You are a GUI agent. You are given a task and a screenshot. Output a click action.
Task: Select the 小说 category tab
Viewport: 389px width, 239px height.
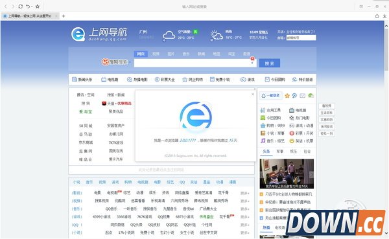pyautogui.click(x=77, y=182)
